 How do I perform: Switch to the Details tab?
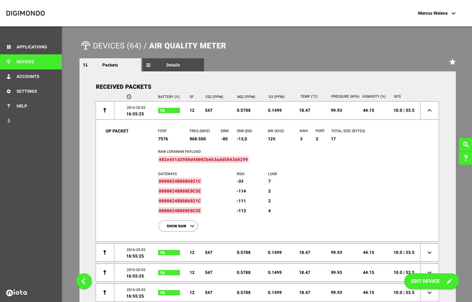point(173,65)
